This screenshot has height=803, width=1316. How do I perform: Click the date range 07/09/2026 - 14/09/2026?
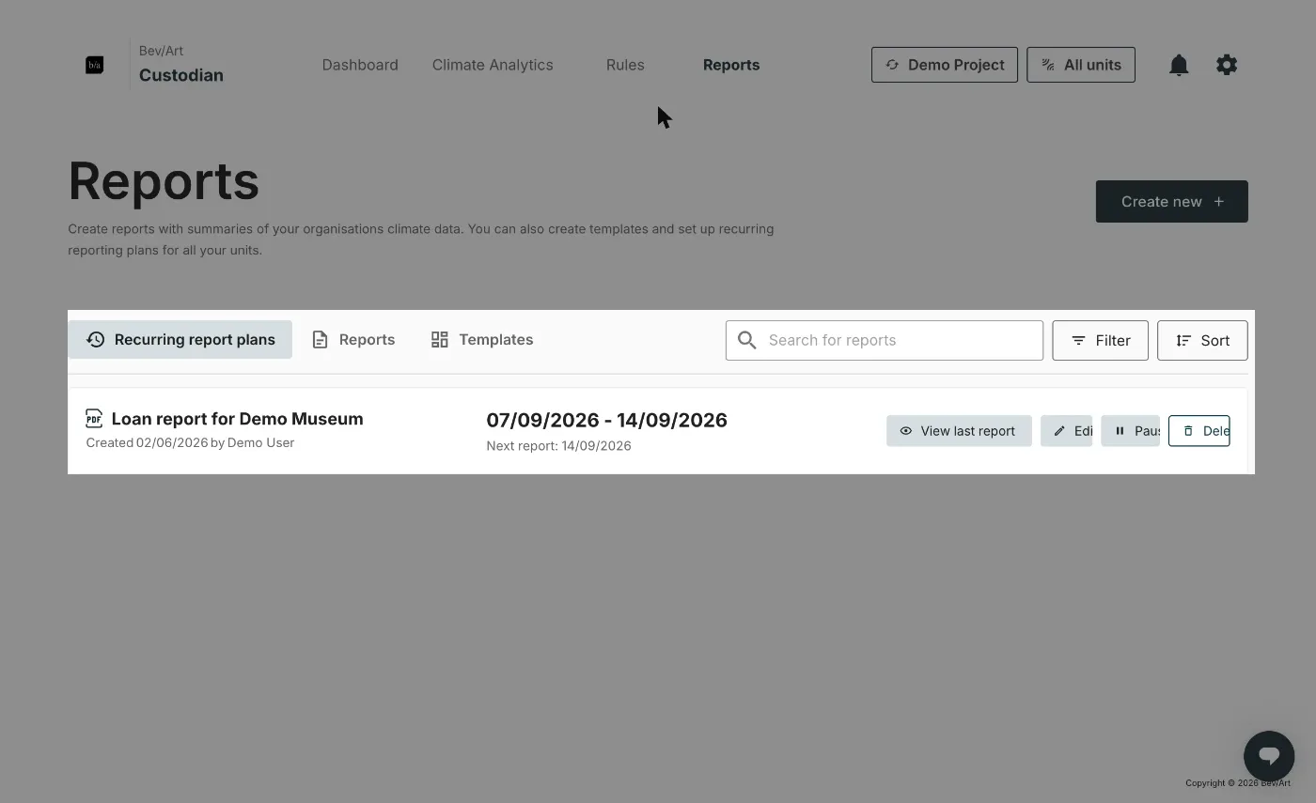click(x=607, y=420)
